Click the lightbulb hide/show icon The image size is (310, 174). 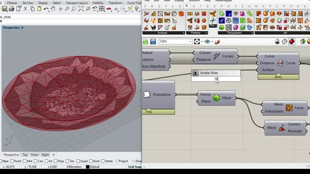pyautogui.click(x=137, y=9)
